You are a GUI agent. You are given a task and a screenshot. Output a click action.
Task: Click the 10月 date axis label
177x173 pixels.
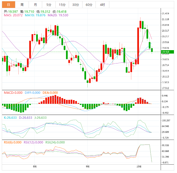[139, 166]
